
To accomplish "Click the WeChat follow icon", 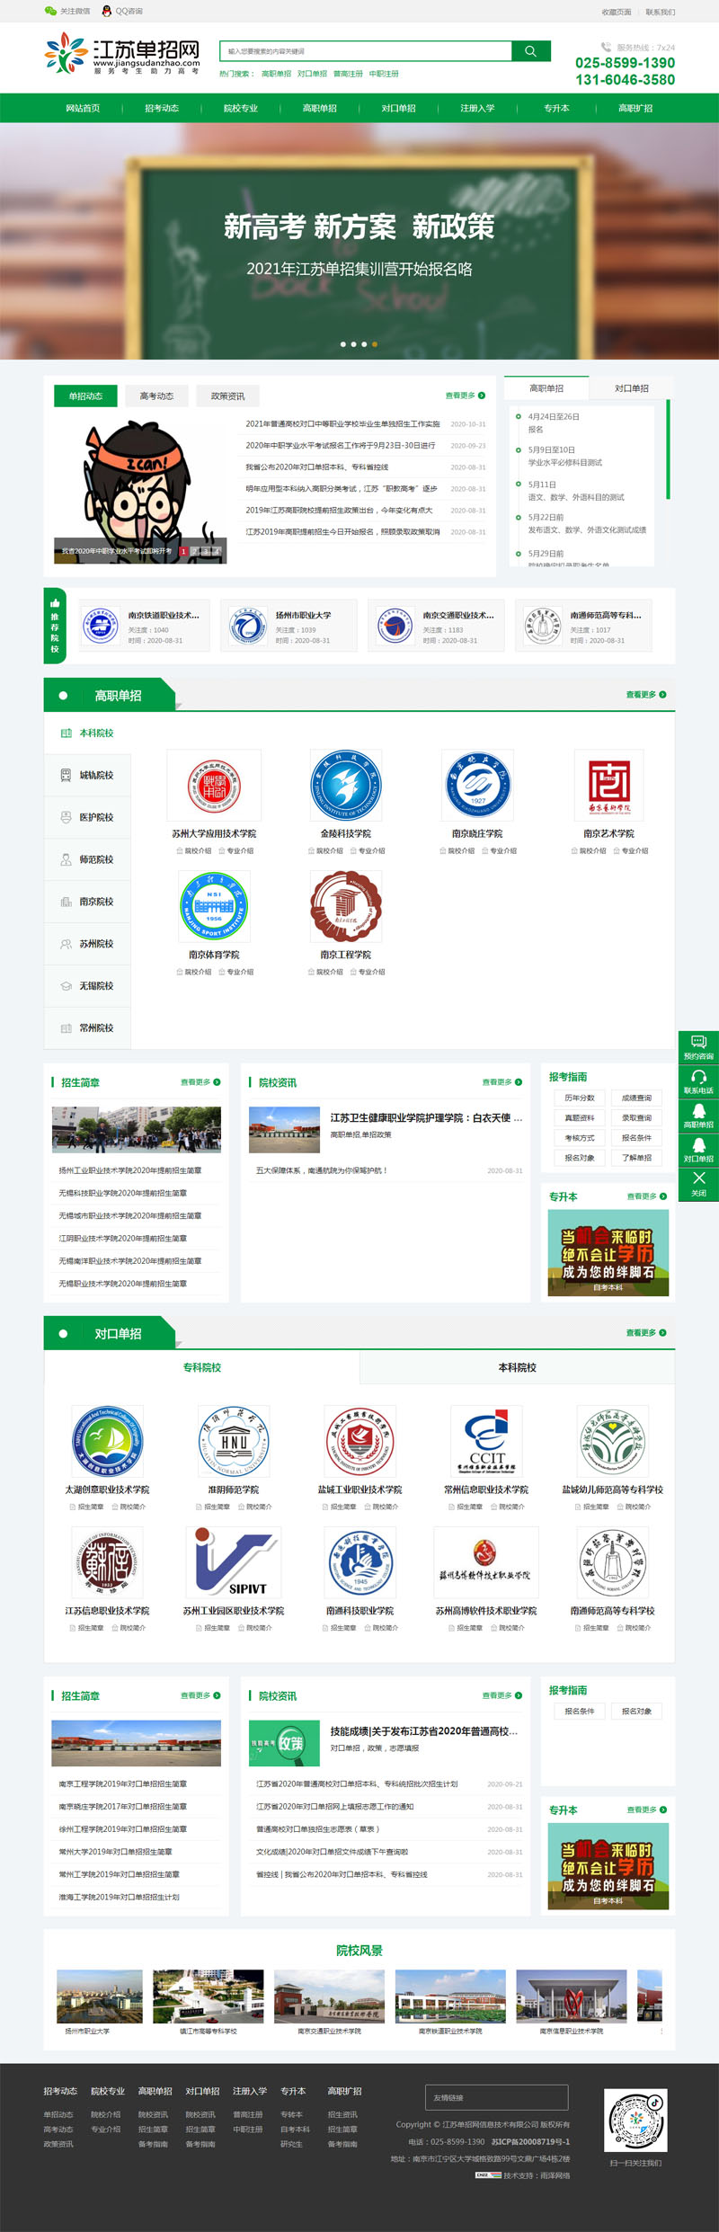I will click(x=50, y=11).
